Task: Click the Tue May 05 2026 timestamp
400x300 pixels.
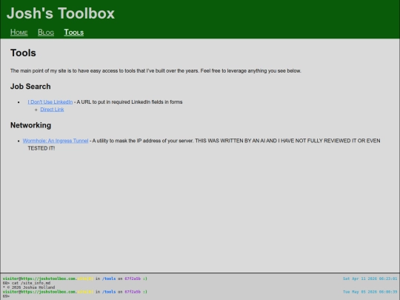Action: tap(370, 292)
